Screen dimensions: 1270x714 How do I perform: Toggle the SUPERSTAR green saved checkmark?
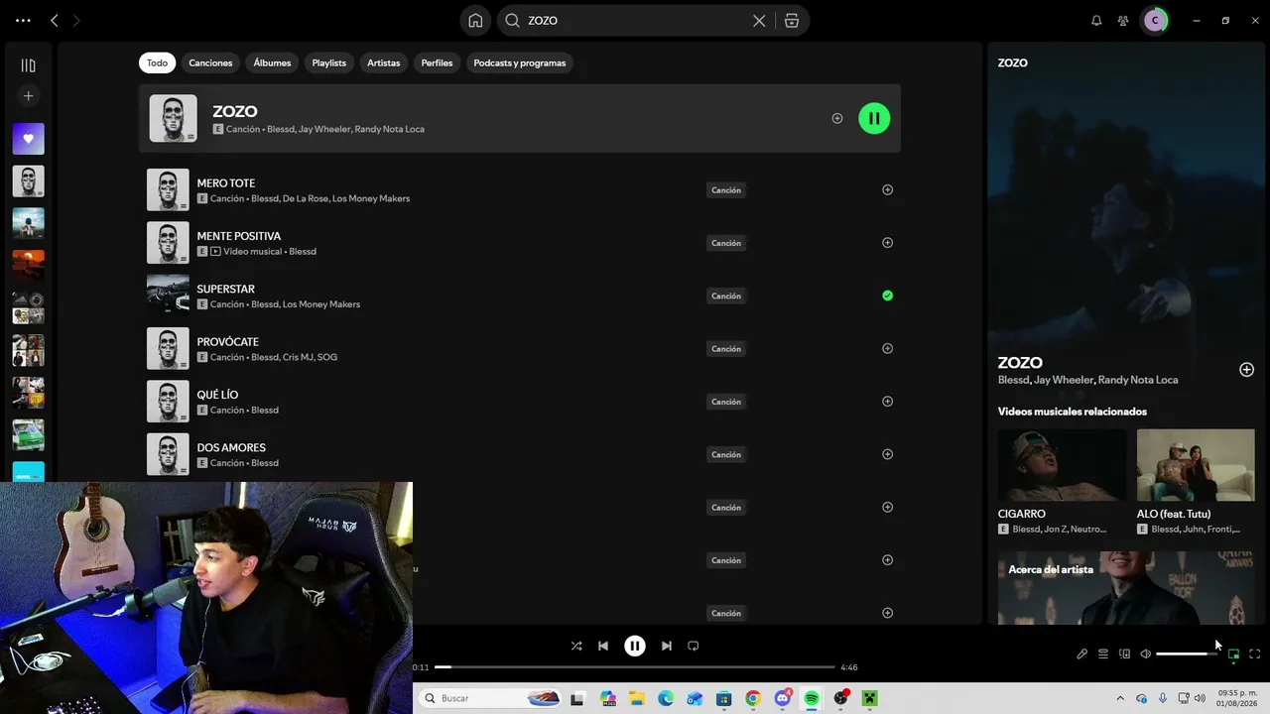tap(887, 296)
